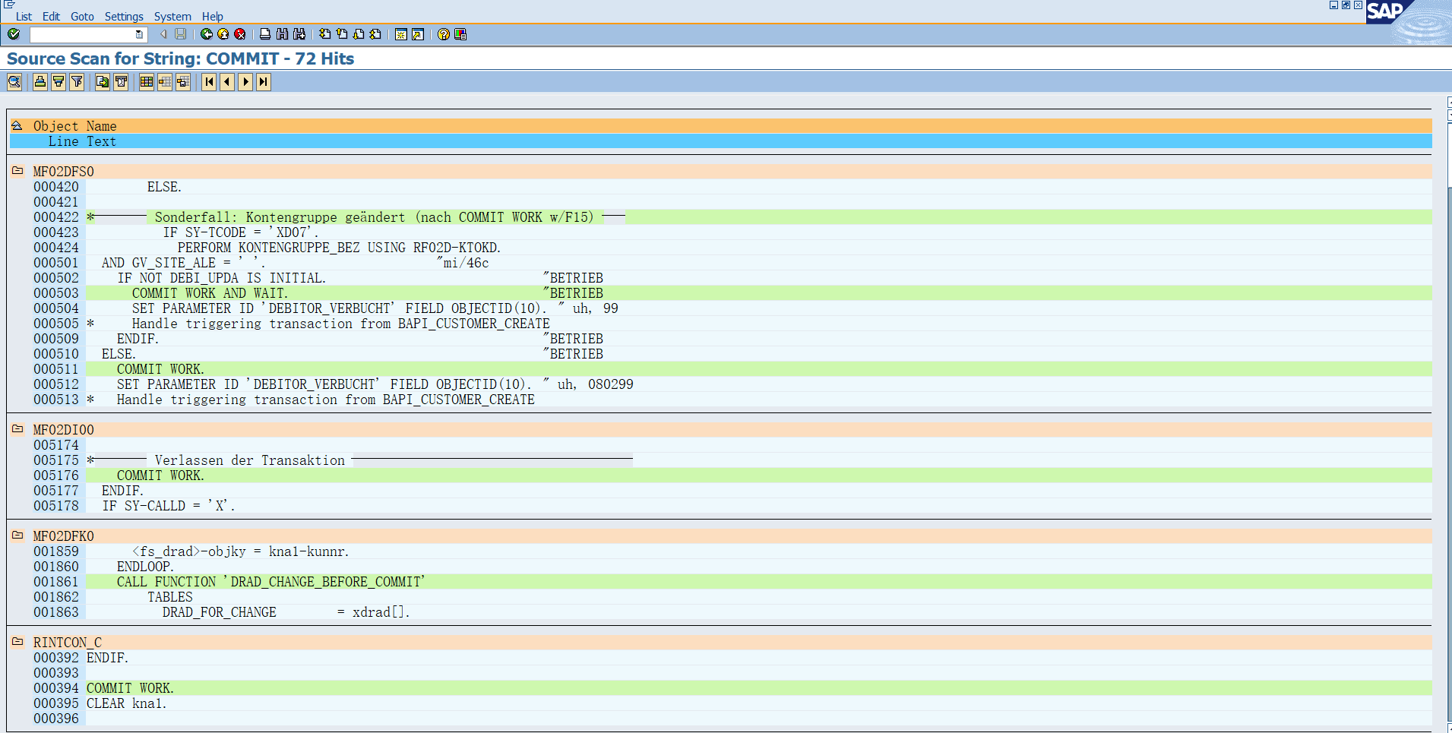1452x733 pixels.
Task: Create a new session via the sessions icon
Action: 400,34
